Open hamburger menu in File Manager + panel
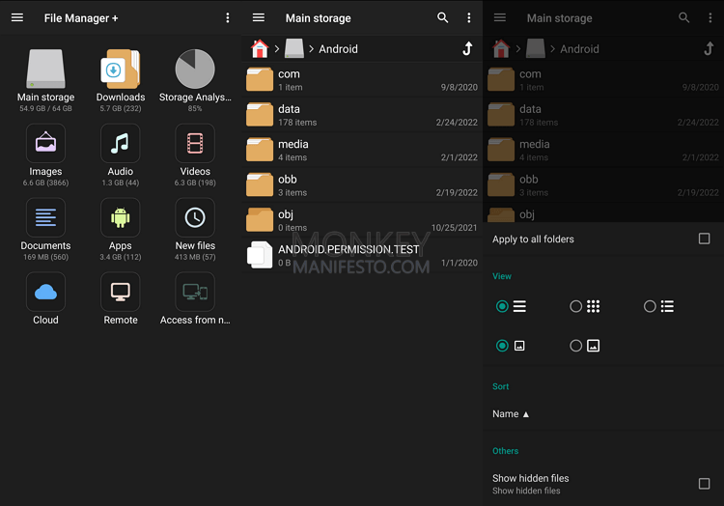 17,17
